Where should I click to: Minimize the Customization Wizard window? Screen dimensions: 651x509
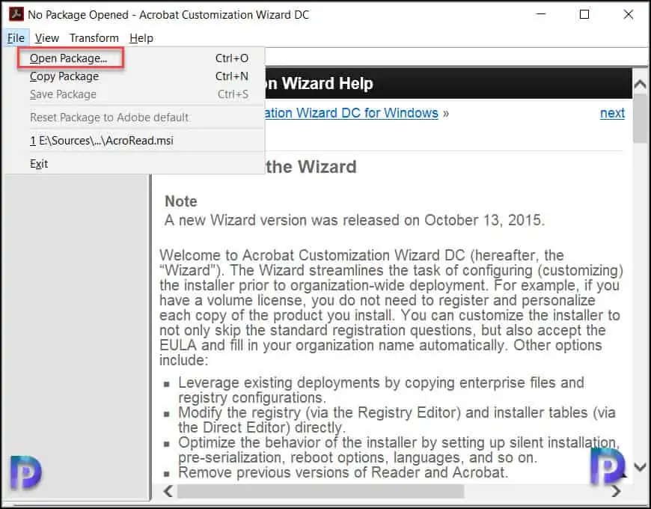540,14
